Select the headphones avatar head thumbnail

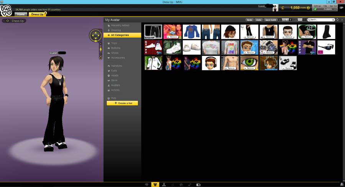211,63
